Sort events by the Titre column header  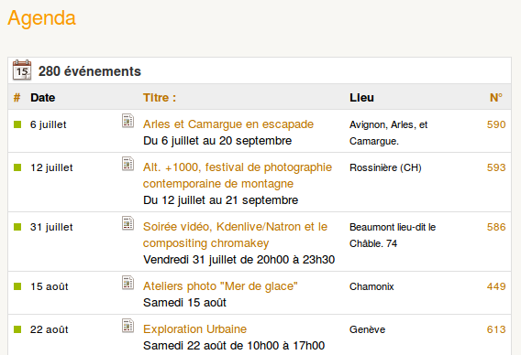coord(160,98)
